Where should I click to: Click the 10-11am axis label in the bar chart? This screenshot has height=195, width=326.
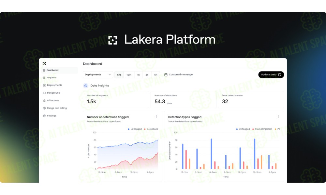257,172
